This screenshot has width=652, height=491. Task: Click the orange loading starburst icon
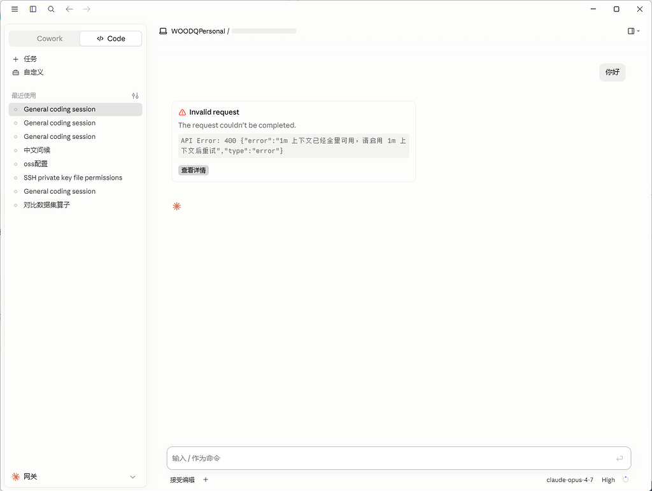pos(177,206)
